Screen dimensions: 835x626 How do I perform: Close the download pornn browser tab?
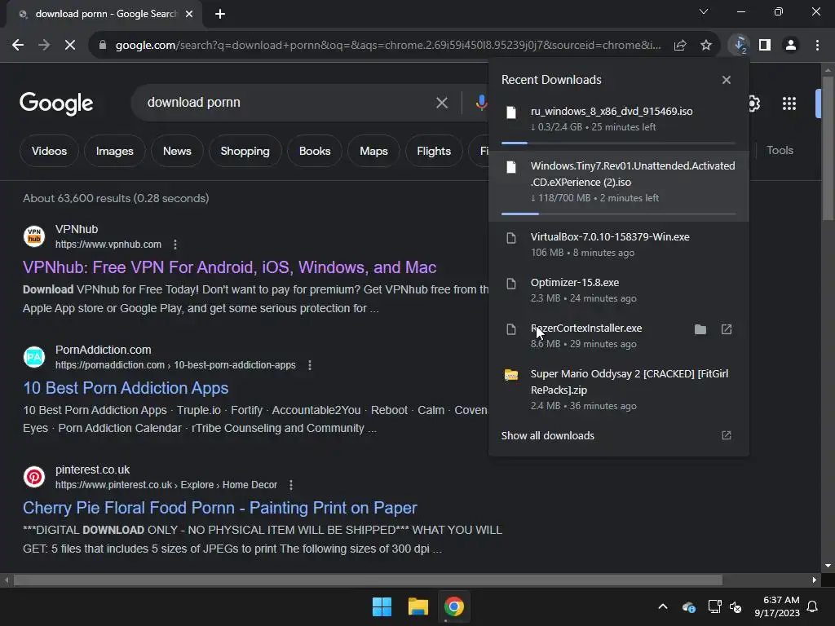click(x=189, y=14)
